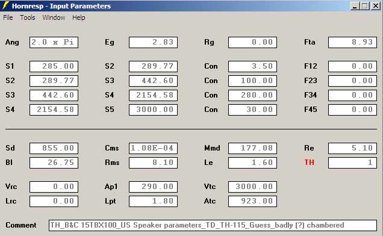The width and height of the screenshot is (383, 236).
Task: Click the Comment text field
Action: [x=213, y=225]
